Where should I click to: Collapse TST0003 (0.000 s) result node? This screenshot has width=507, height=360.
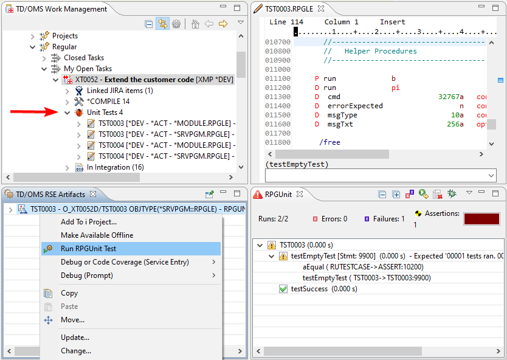260,245
